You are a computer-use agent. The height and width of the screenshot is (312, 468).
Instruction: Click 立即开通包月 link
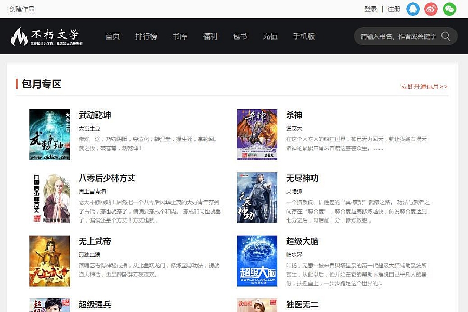[x=424, y=87]
